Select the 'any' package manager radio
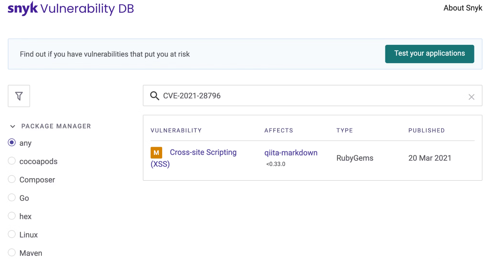Viewport: 490px width, 259px height. (x=12, y=143)
